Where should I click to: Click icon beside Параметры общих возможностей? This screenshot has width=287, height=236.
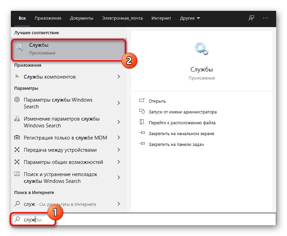pos(17,162)
